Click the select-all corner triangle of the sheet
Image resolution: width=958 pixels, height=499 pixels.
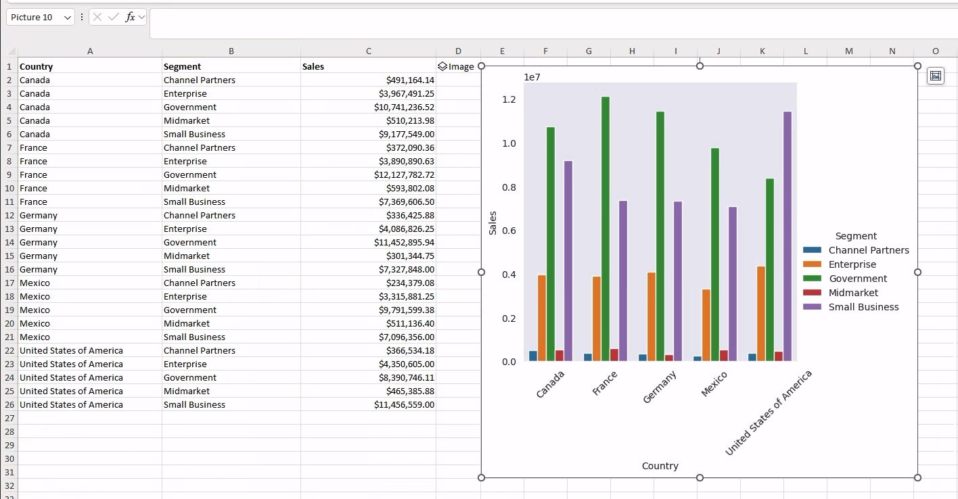click(x=10, y=51)
